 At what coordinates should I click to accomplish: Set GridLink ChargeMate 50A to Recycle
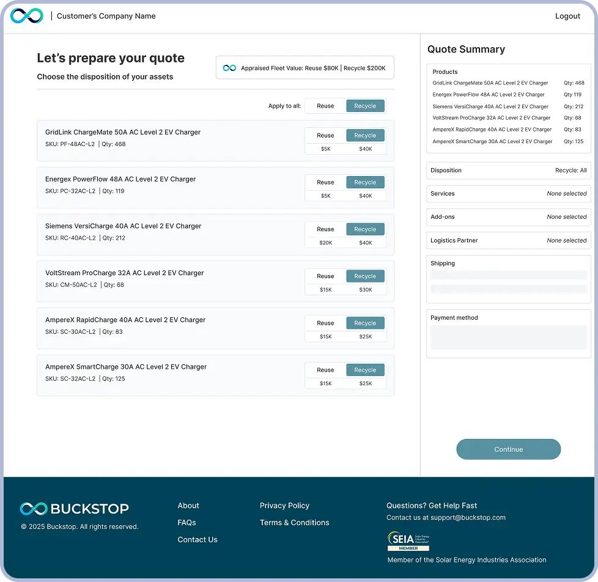365,135
